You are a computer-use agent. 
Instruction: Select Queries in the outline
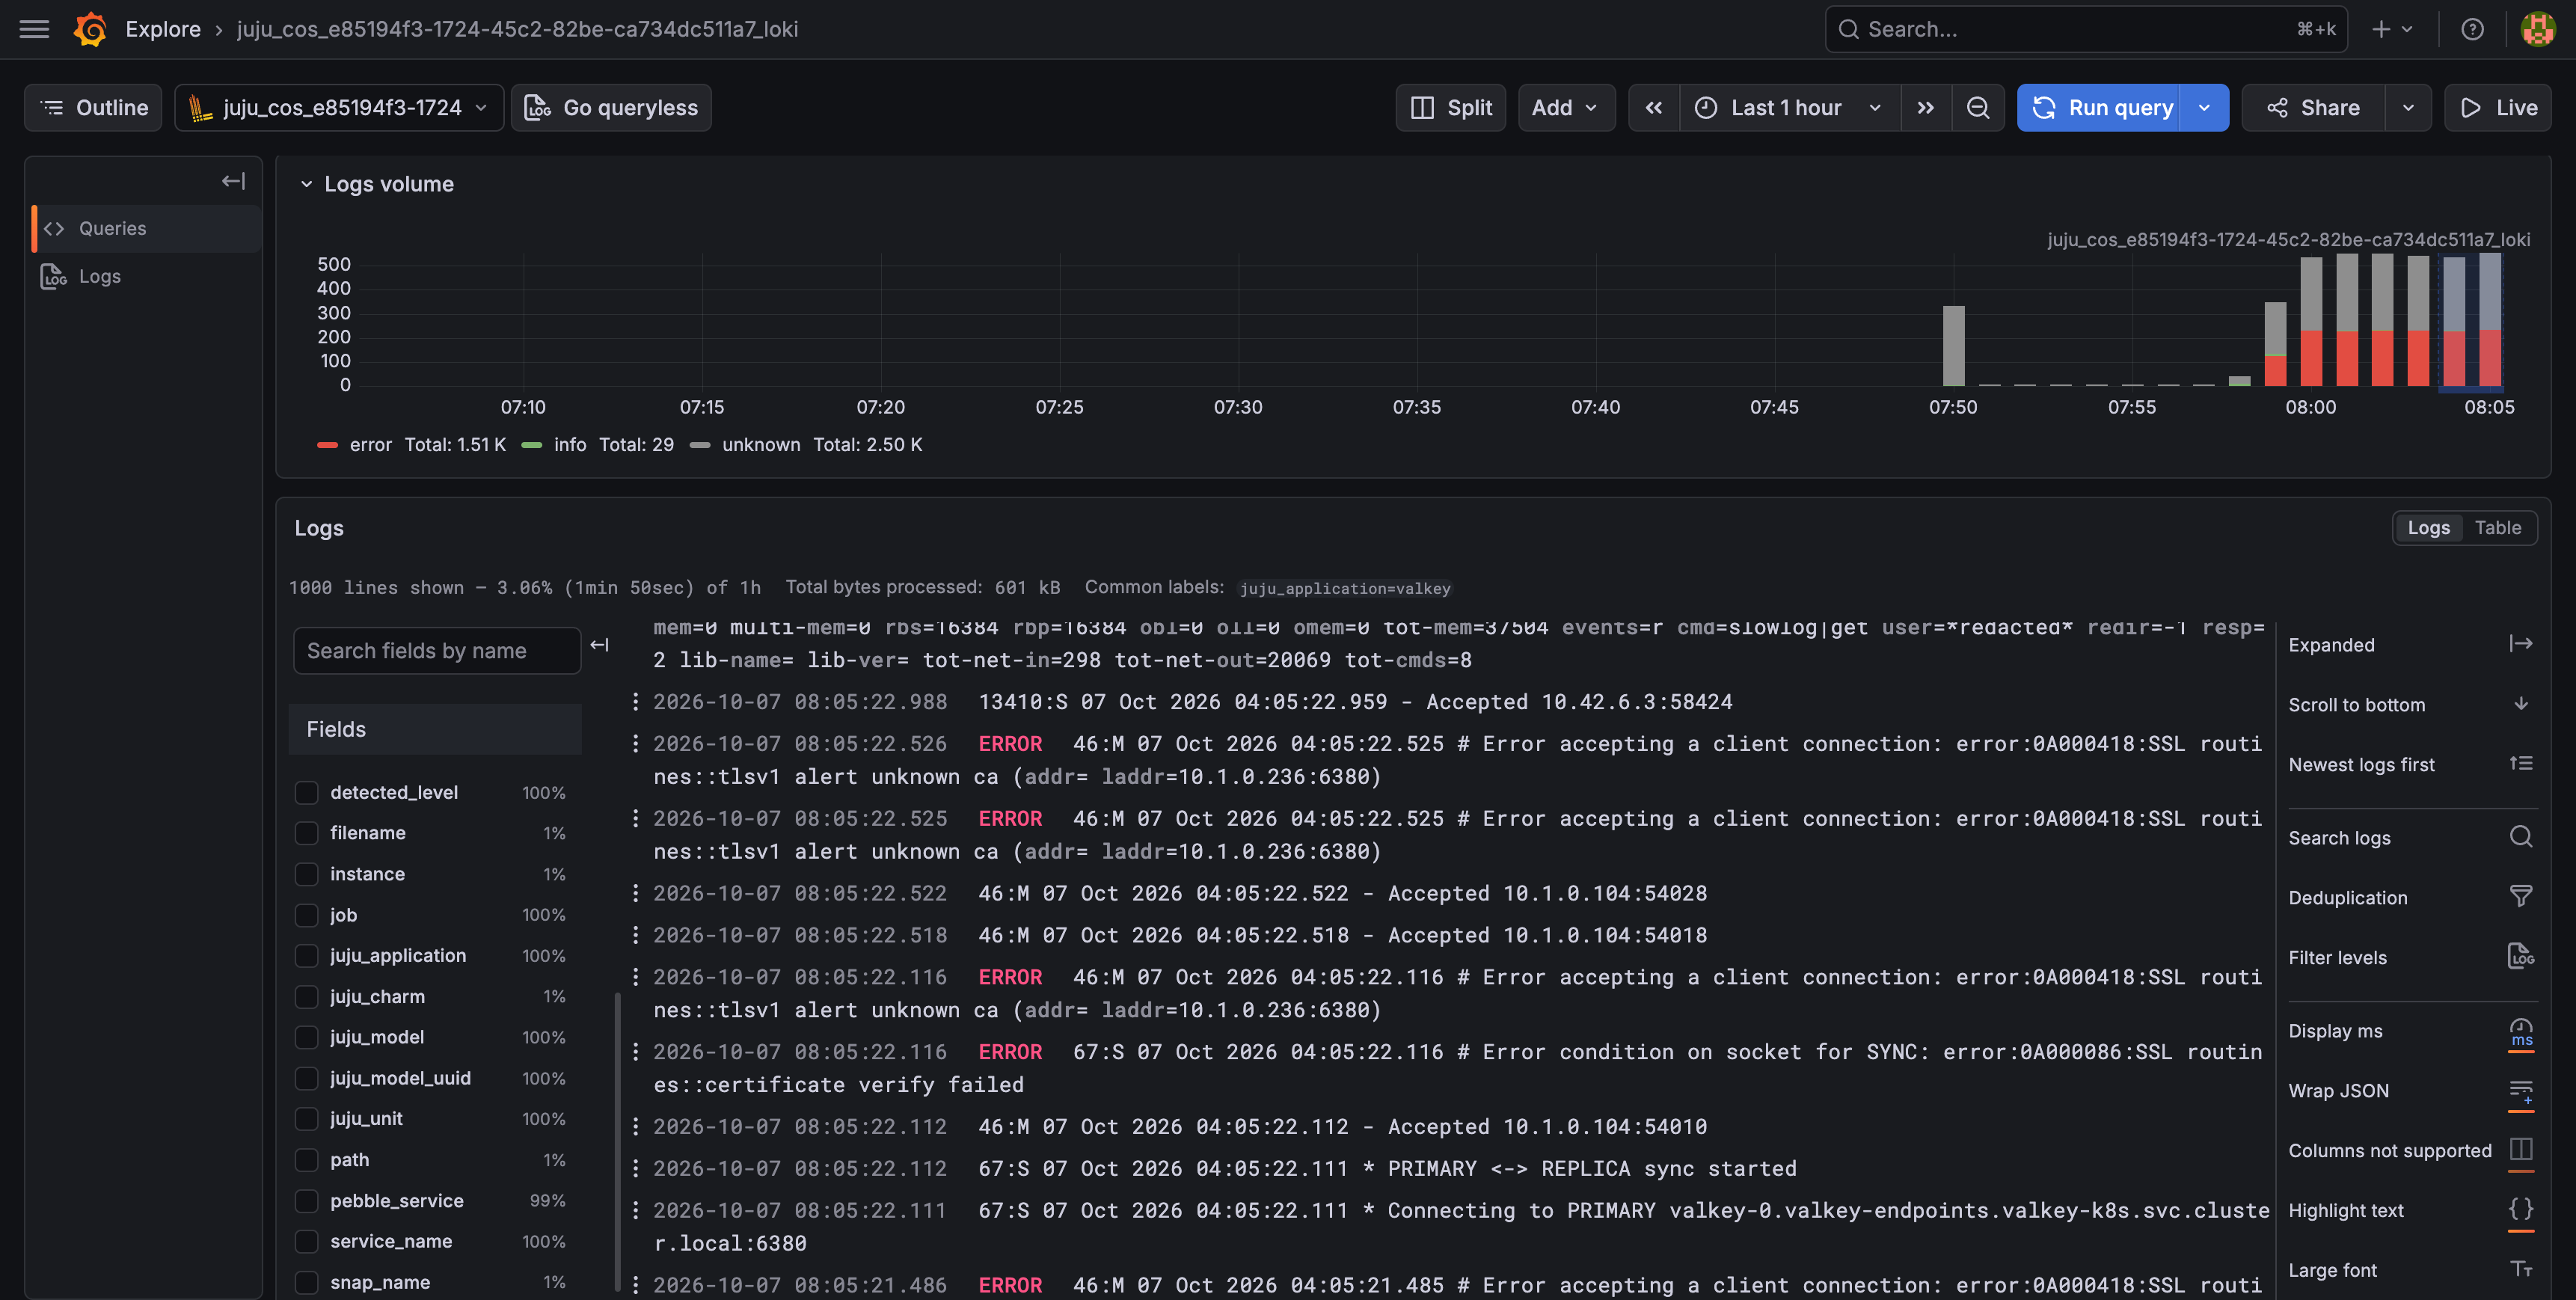tap(147, 229)
